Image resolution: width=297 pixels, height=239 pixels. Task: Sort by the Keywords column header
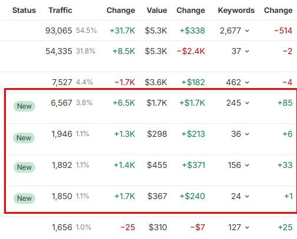pyautogui.click(x=236, y=11)
